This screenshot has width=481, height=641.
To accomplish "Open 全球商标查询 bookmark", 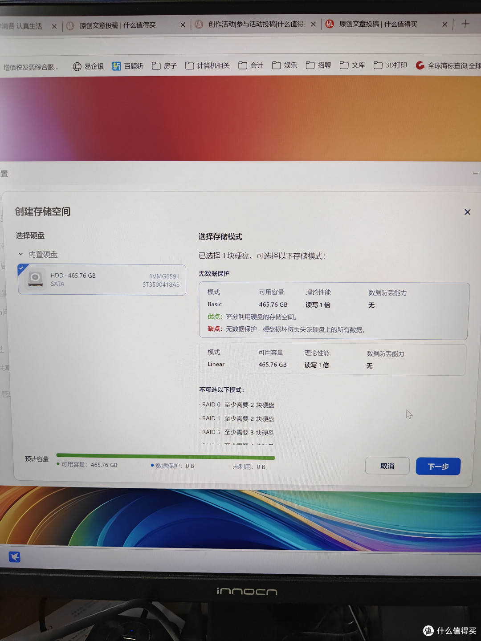I will pos(448,66).
